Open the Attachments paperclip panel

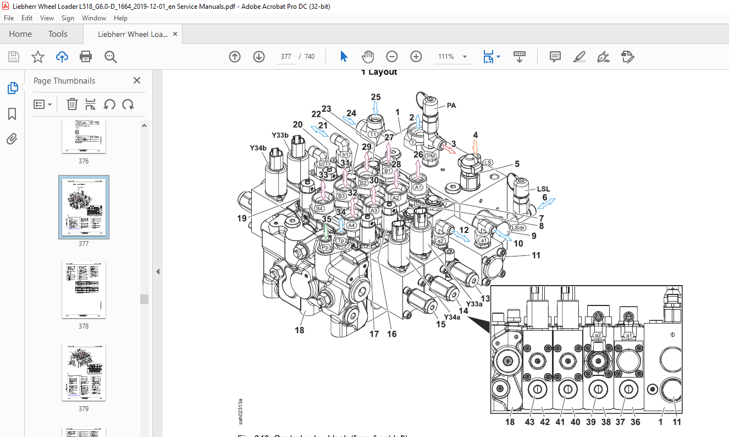[x=12, y=139]
